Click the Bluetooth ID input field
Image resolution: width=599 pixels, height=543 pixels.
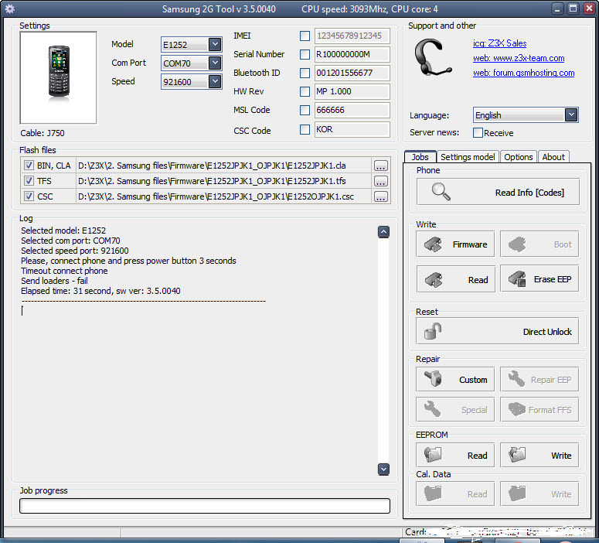click(352, 73)
